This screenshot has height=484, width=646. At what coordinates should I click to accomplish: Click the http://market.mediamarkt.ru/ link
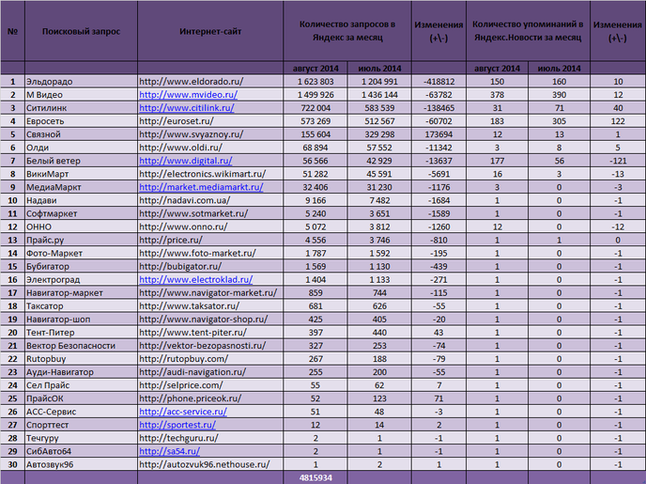coord(201,187)
